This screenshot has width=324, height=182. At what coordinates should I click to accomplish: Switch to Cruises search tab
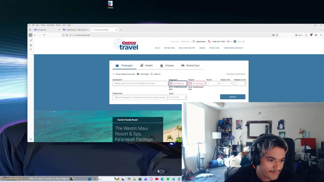coord(167,65)
